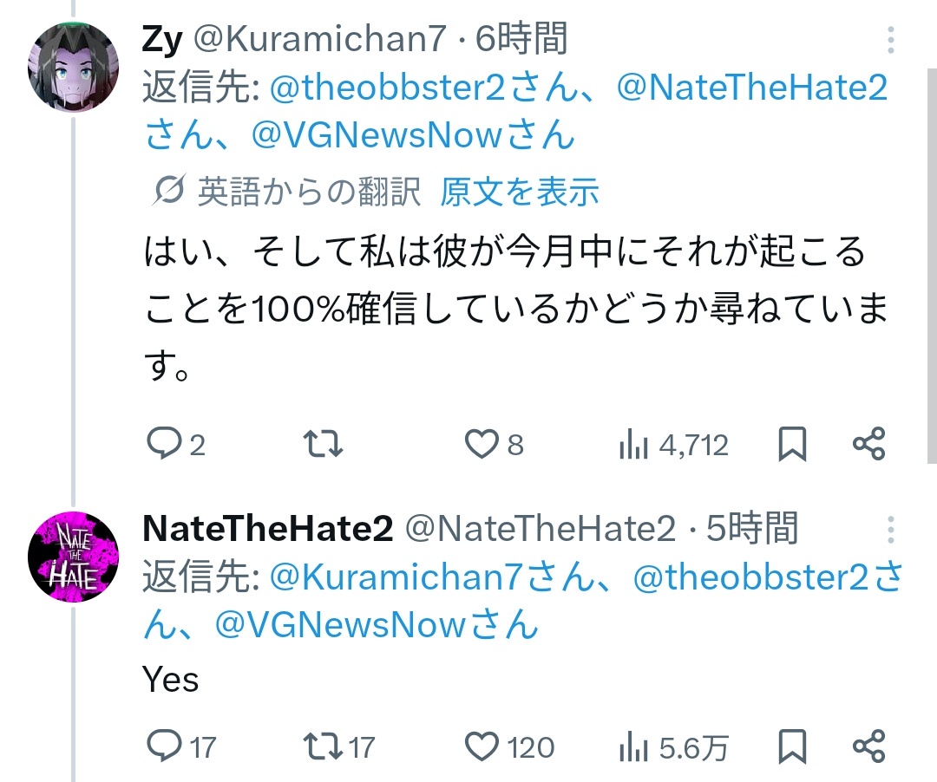Retweet Zy's tweet
This screenshot has height=782, width=937.
click(x=325, y=445)
